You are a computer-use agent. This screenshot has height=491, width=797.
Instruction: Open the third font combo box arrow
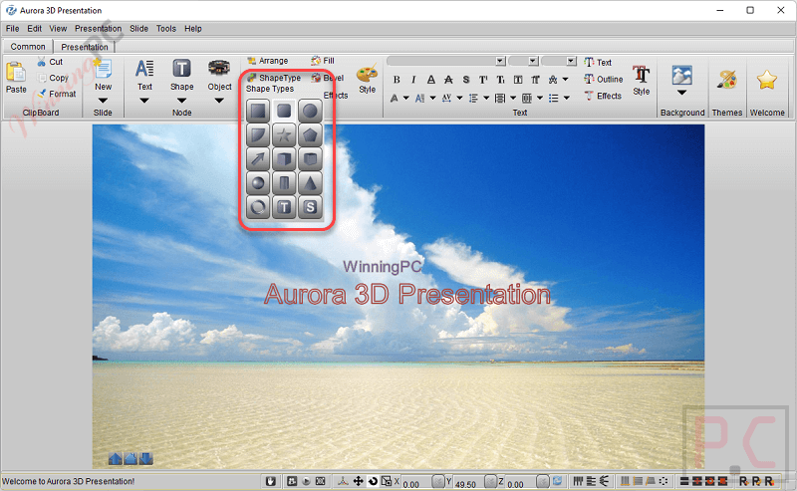tap(571, 61)
